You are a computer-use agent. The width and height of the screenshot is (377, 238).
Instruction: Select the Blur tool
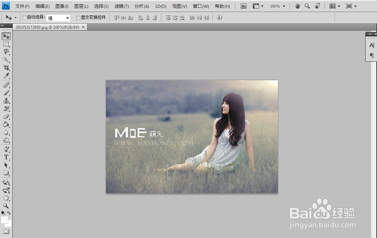point(6,132)
